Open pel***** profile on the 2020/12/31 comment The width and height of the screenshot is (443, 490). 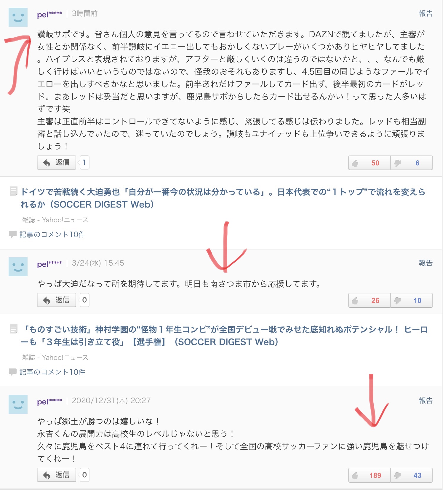coord(49,401)
